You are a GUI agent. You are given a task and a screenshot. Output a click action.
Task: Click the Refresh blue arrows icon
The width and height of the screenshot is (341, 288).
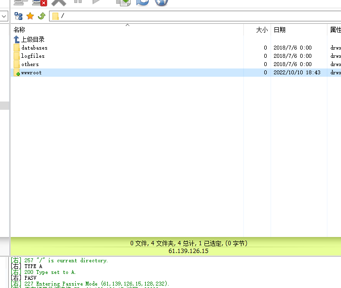(142, 2)
